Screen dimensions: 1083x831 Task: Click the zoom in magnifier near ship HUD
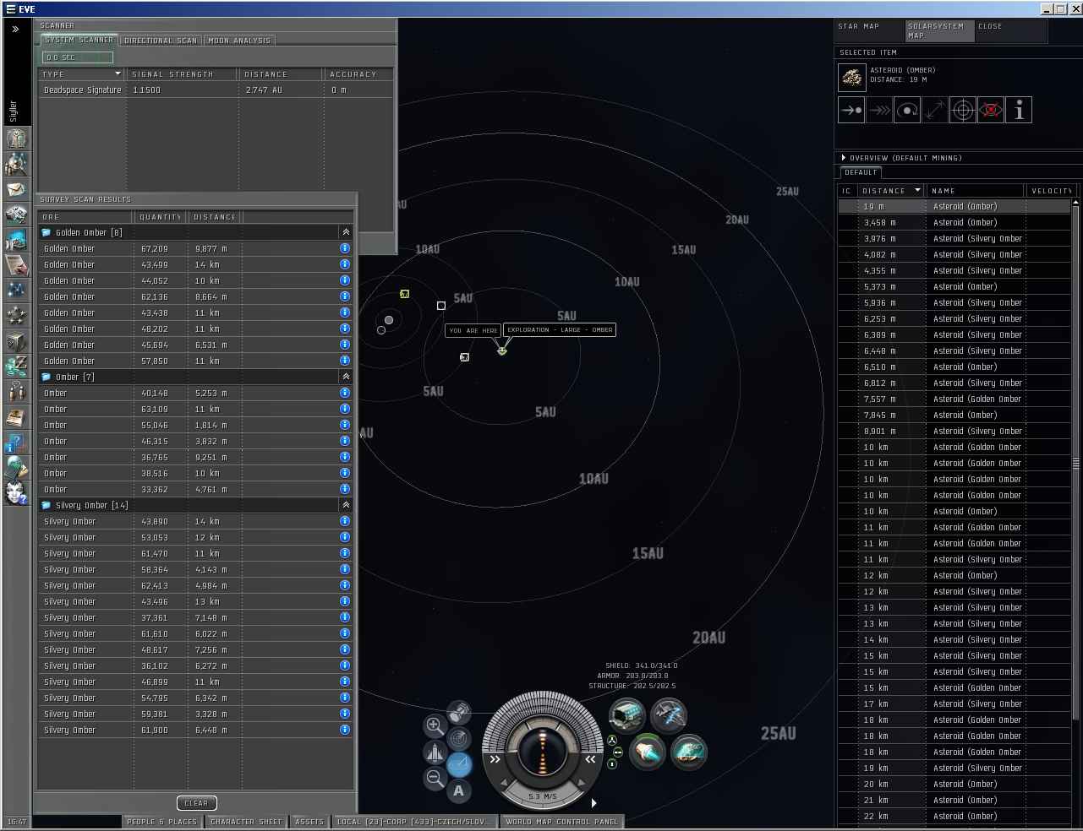435,725
